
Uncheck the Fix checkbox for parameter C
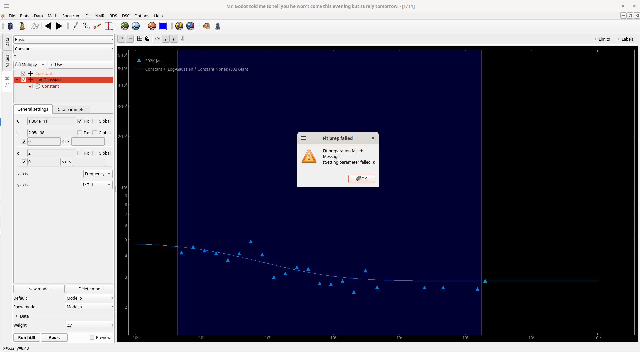[80, 121]
